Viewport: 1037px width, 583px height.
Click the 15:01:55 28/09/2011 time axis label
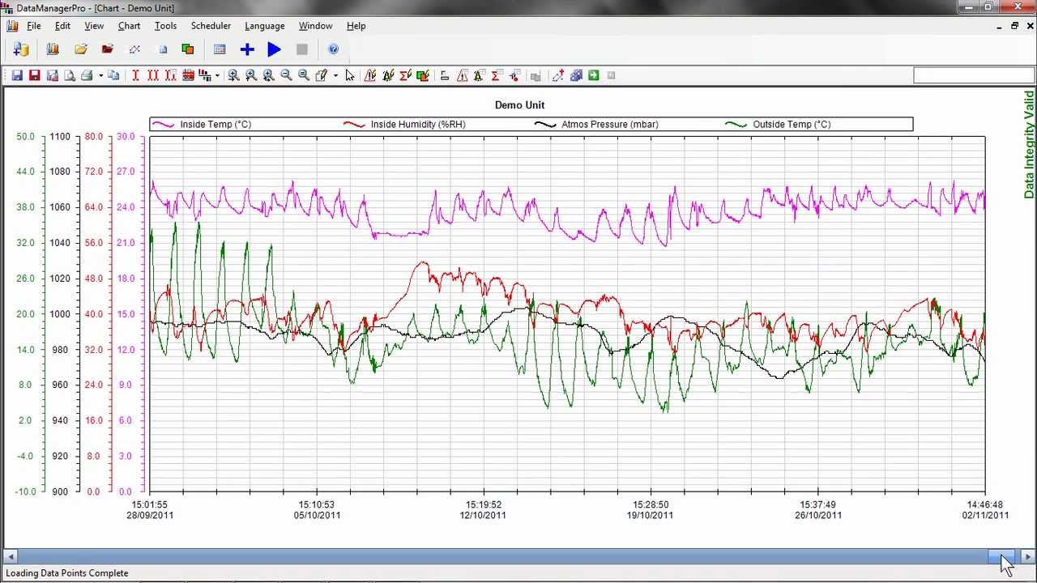coord(150,510)
